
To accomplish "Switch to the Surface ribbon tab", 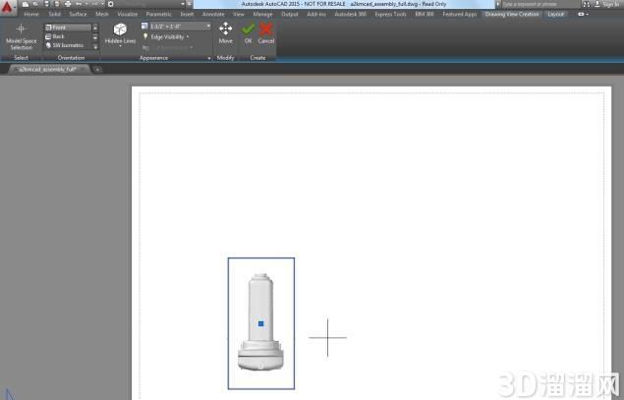I will [x=78, y=14].
